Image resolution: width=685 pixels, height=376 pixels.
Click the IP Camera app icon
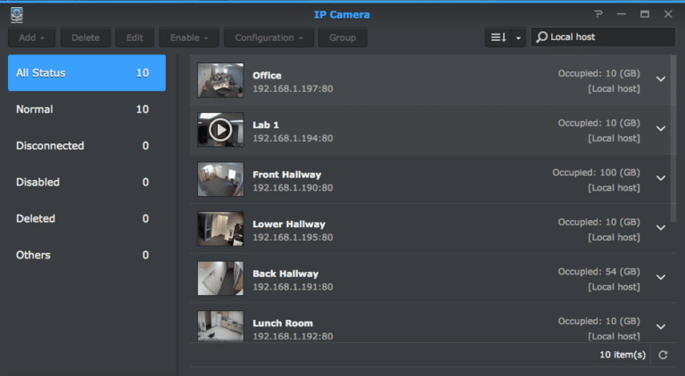point(17,15)
